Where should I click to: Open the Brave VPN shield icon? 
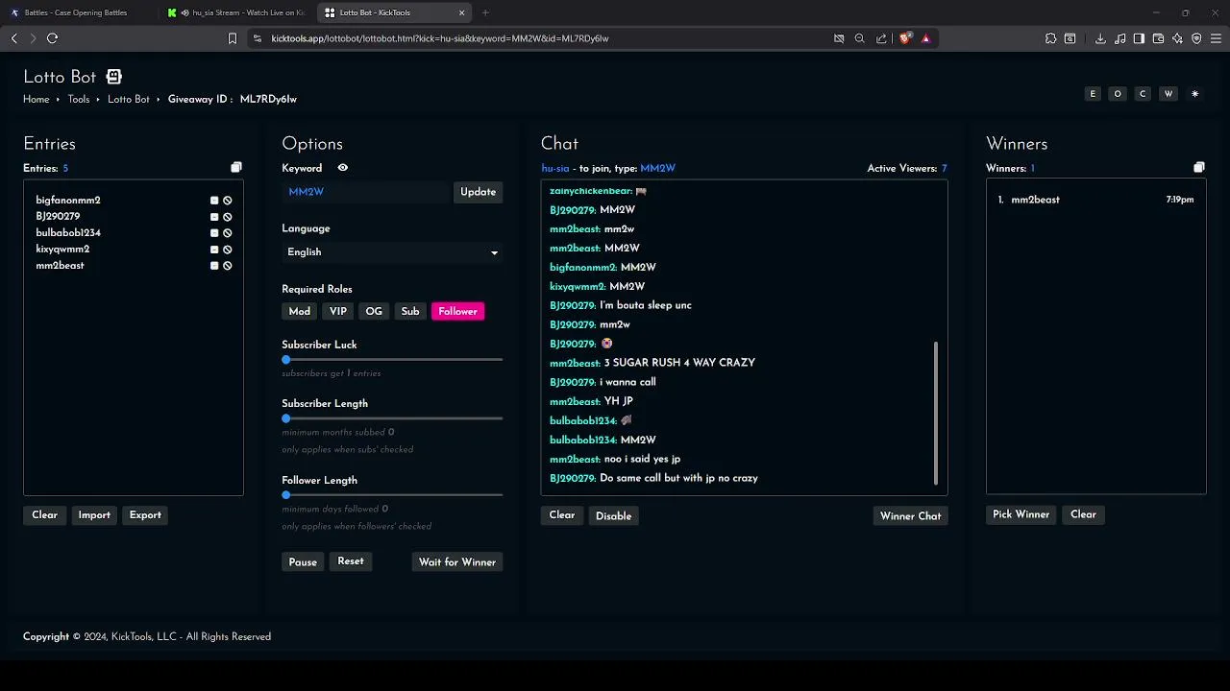pyautogui.click(x=1196, y=38)
